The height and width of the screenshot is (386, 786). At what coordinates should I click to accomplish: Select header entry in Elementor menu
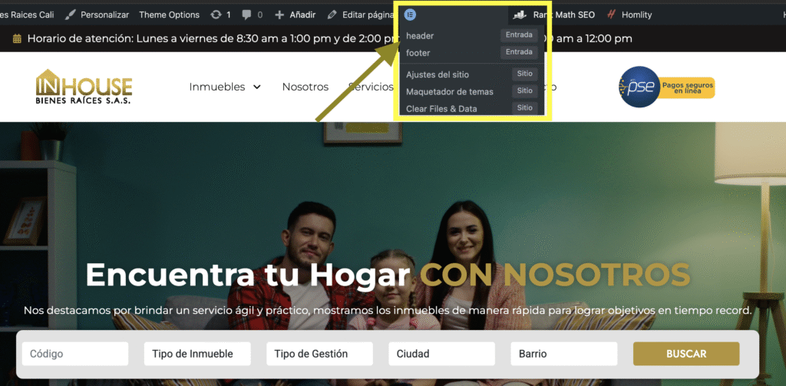pyautogui.click(x=420, y=35)
